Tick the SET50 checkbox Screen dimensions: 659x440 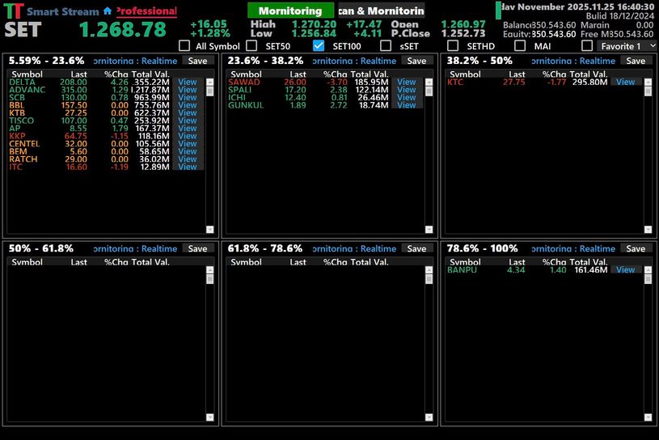tap(251, 46)
